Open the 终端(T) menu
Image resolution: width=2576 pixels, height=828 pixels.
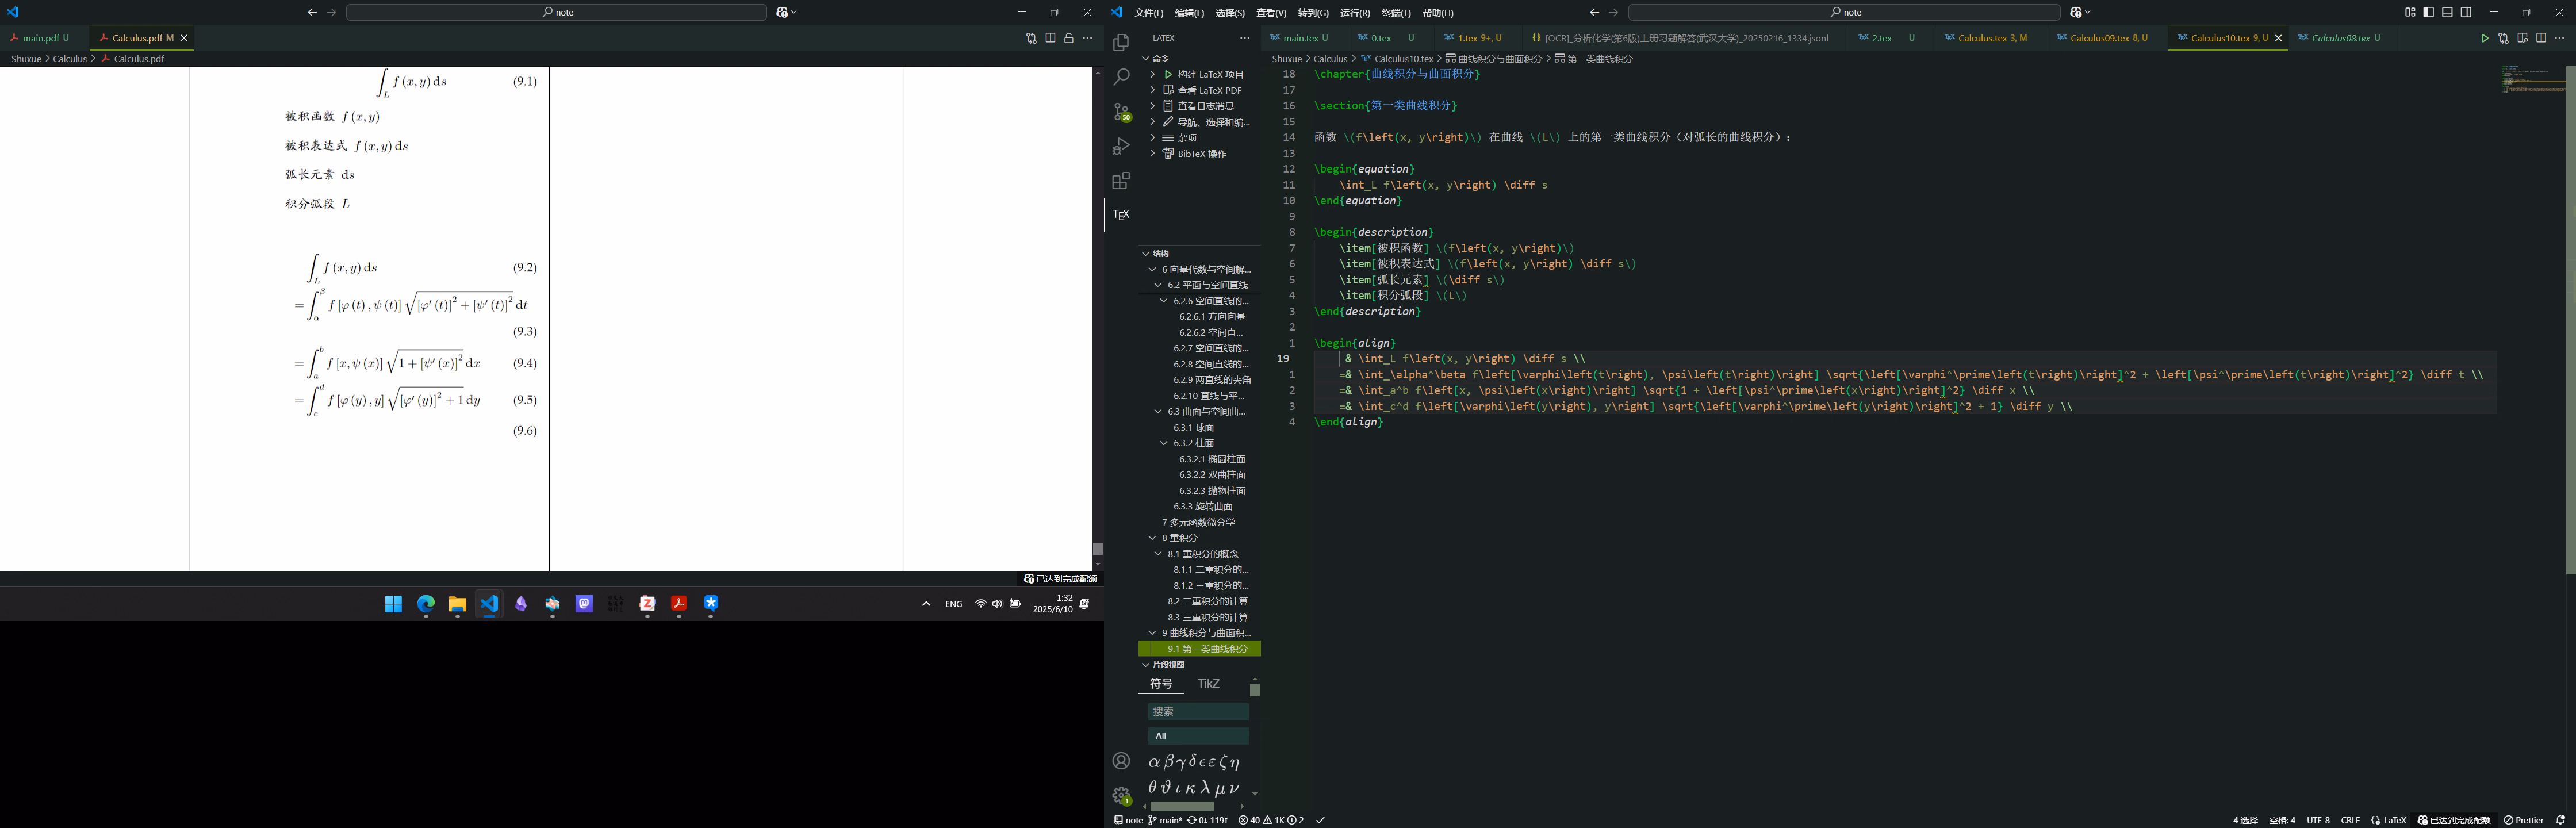tap(1396, 13)
